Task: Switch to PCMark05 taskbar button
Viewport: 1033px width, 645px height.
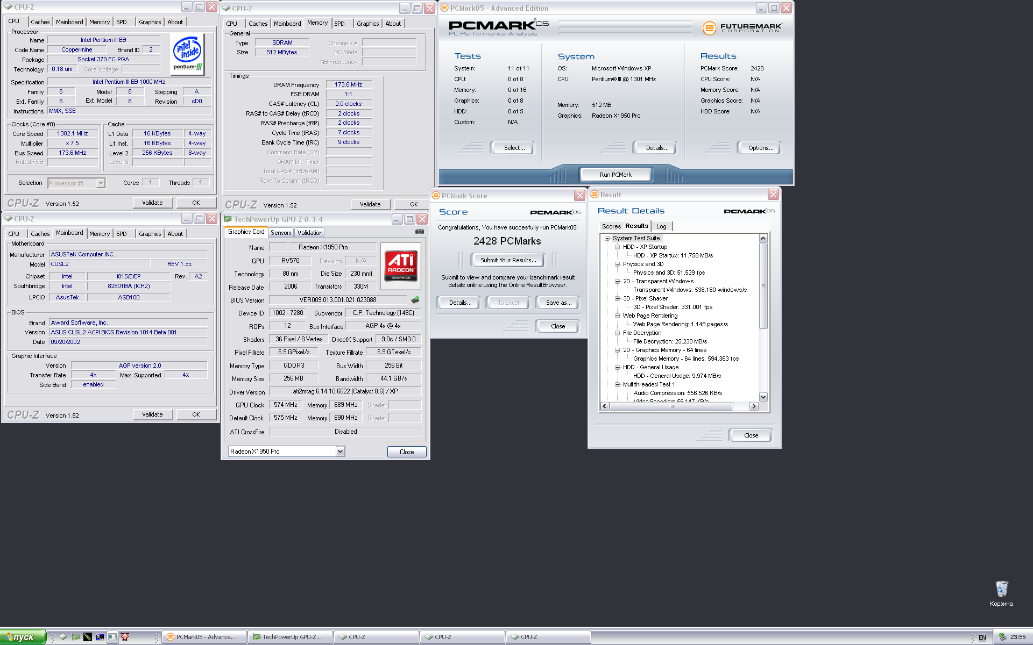Action: point(204,637)
